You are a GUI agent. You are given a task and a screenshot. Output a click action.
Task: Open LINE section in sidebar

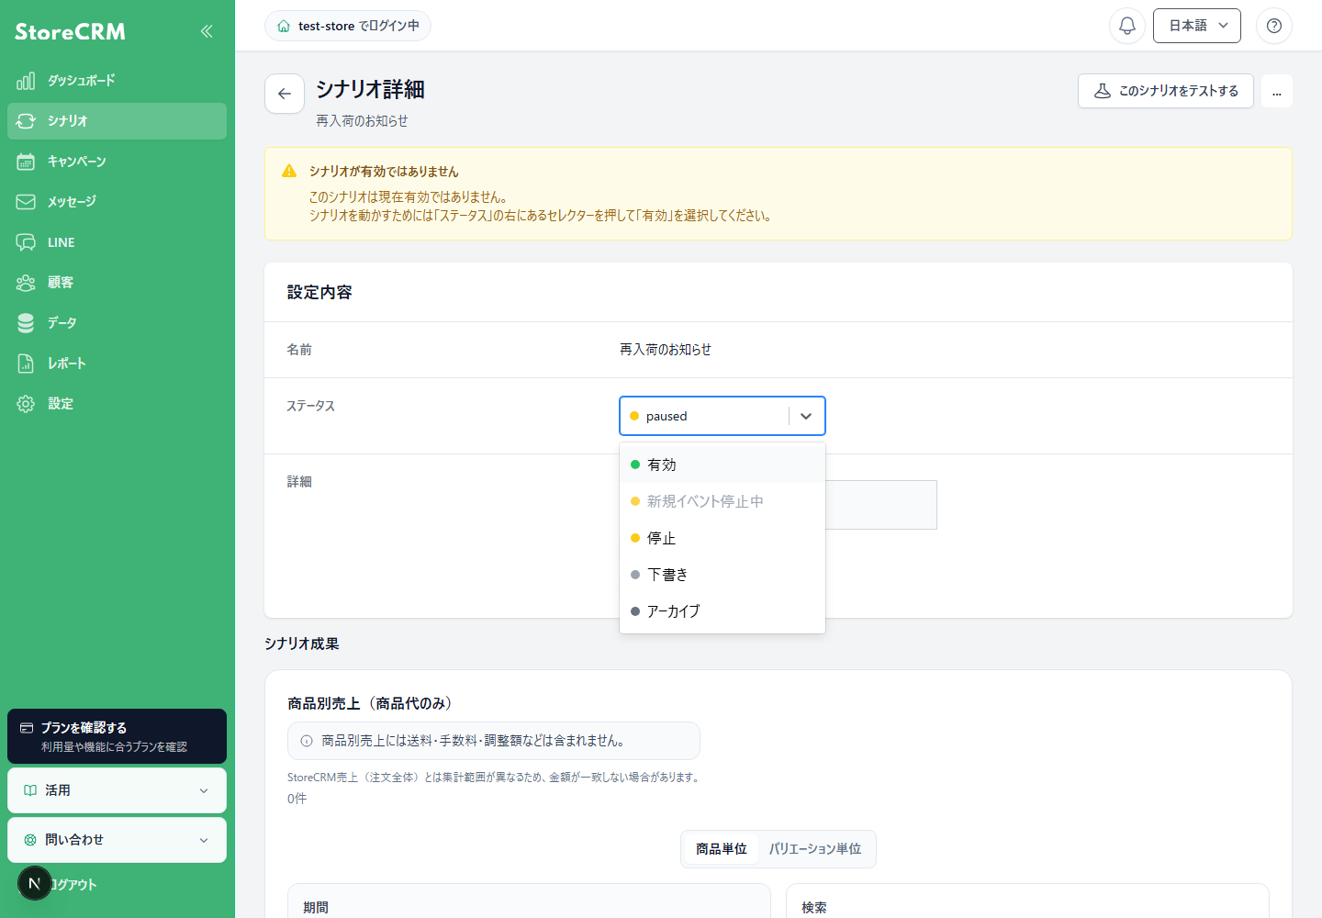pyautogui.click(x=117, y=242)
